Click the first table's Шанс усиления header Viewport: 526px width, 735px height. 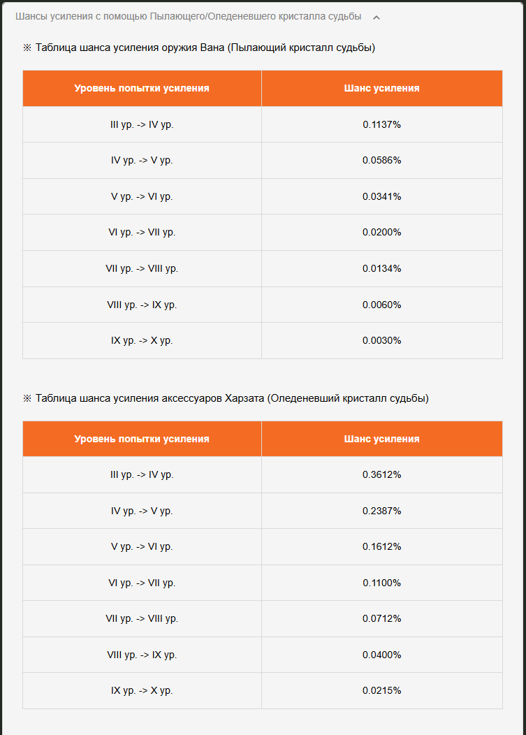[381, 88]
